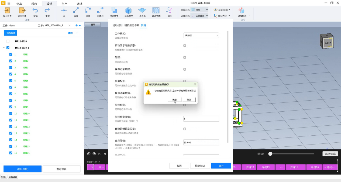341x182 pixels.
Task: Open the 工作模式 dropdown showing 仅拍照
Action: point(201,35)
